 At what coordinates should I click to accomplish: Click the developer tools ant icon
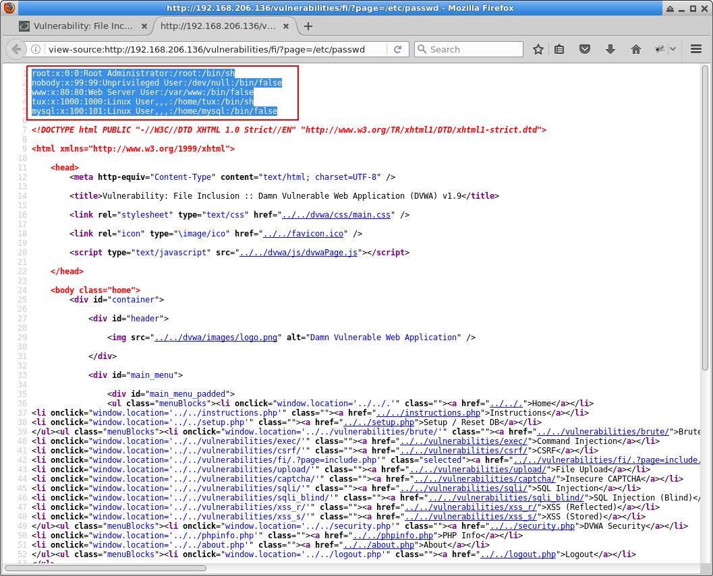point(659,49)
